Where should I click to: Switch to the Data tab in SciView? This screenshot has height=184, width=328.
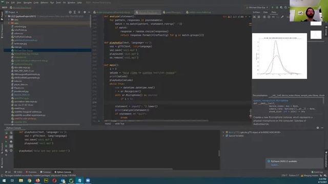click(265, 12)
